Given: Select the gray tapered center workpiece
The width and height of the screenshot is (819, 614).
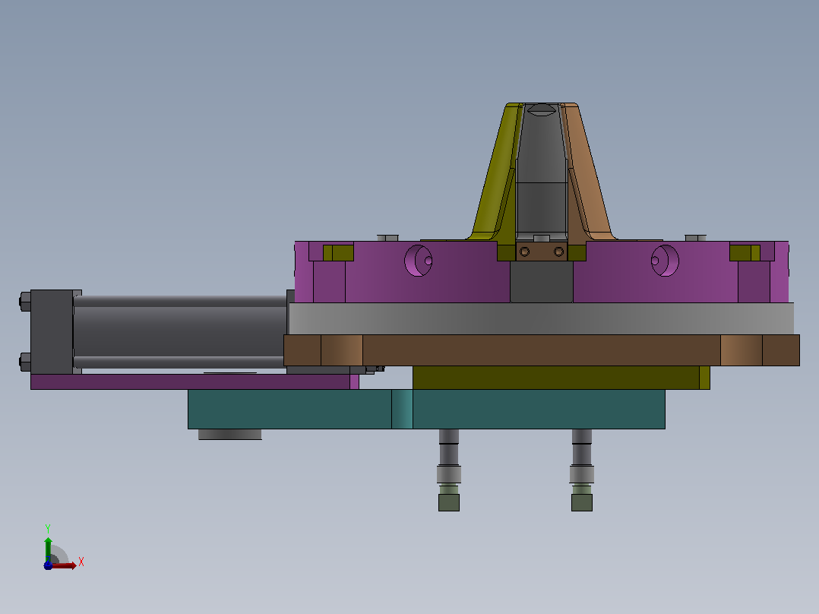Looking at the screenshot, I should (x=541, y=172).
